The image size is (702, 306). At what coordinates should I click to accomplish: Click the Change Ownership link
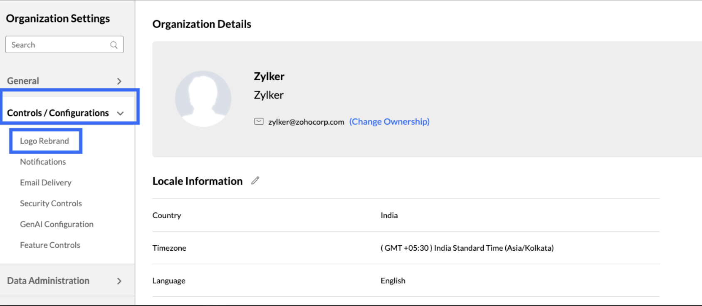389,121
